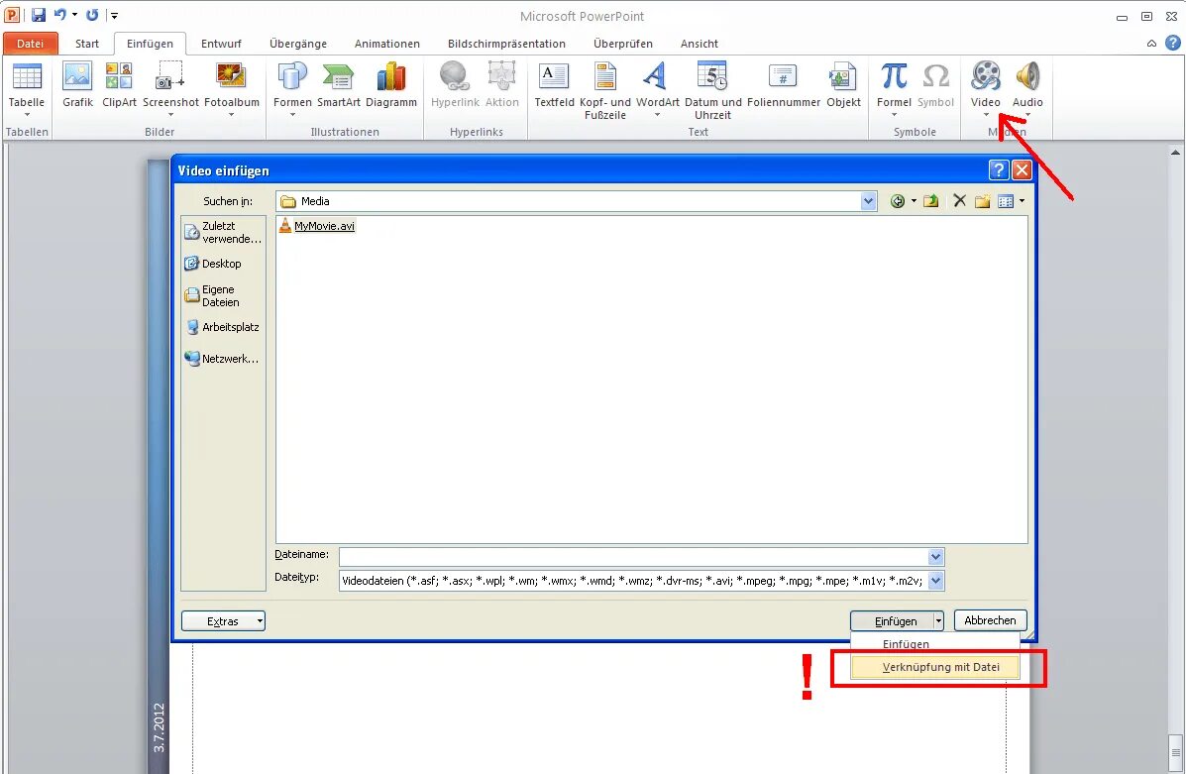Switch to the Start tab
Screen dimensions: 1186x774
87,44
